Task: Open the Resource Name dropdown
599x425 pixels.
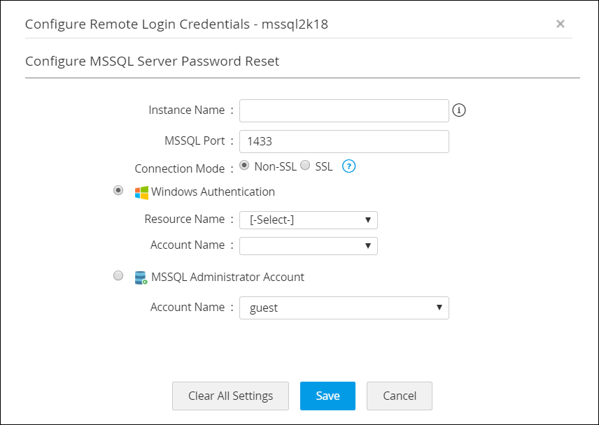Action: 308,220
